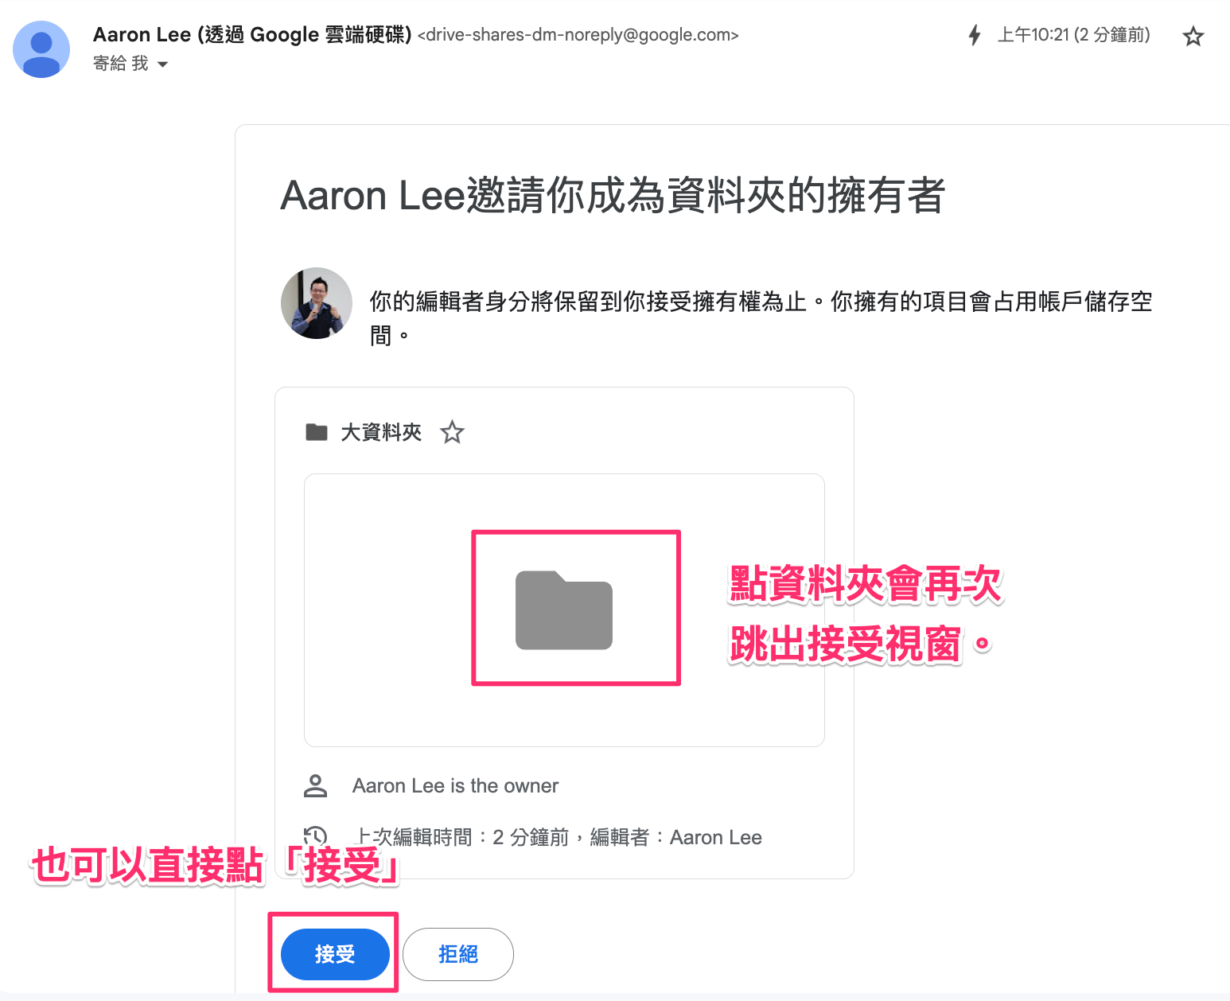This screenshot has width=1230, height=1001.
Task: Expand recipient details next to 寄給 我
Action: pyautogui.click(x=163, y=64)
